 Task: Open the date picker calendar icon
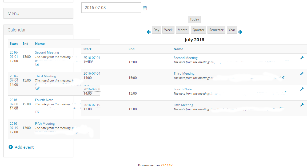tap(145, 8)
